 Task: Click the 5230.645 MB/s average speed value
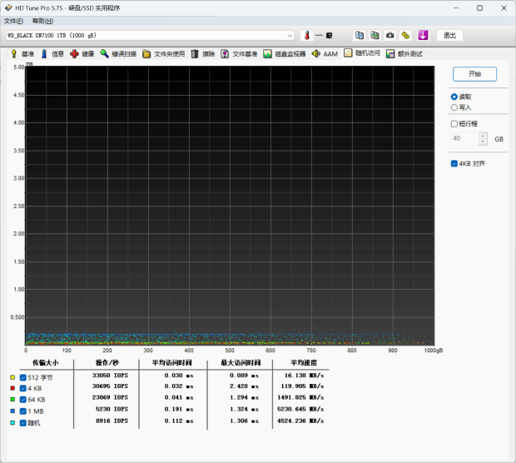[x=300, y=409]
